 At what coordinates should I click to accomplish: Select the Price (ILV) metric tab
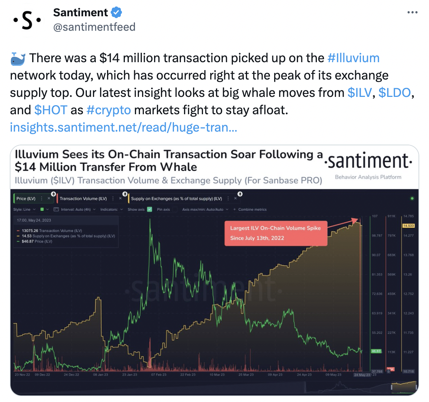tap(26, 198)
